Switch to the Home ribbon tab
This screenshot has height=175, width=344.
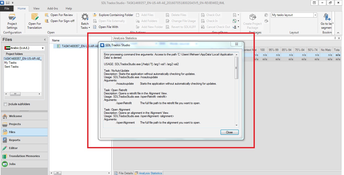click(22, 8)
